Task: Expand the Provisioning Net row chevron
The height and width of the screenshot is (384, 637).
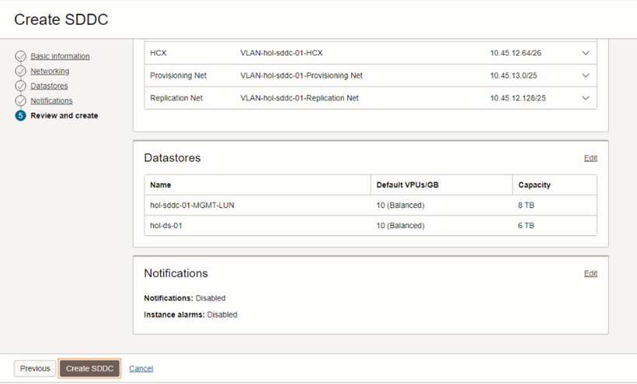Action: coord(586,75)
